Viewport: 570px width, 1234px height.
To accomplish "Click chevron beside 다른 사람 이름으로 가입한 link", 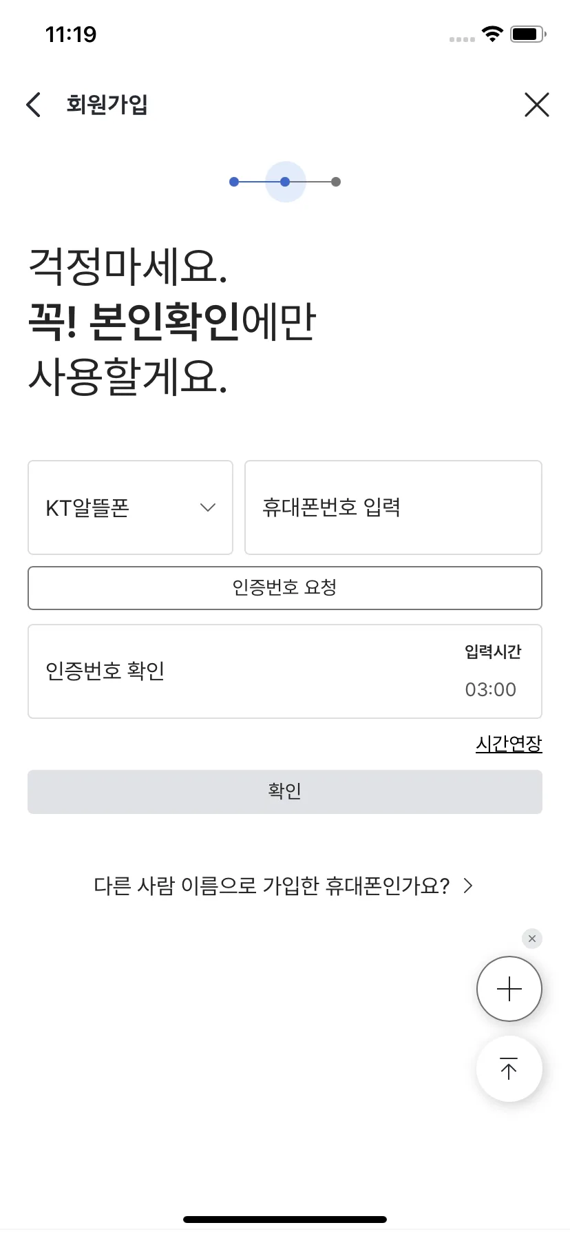I will [468, 886].
